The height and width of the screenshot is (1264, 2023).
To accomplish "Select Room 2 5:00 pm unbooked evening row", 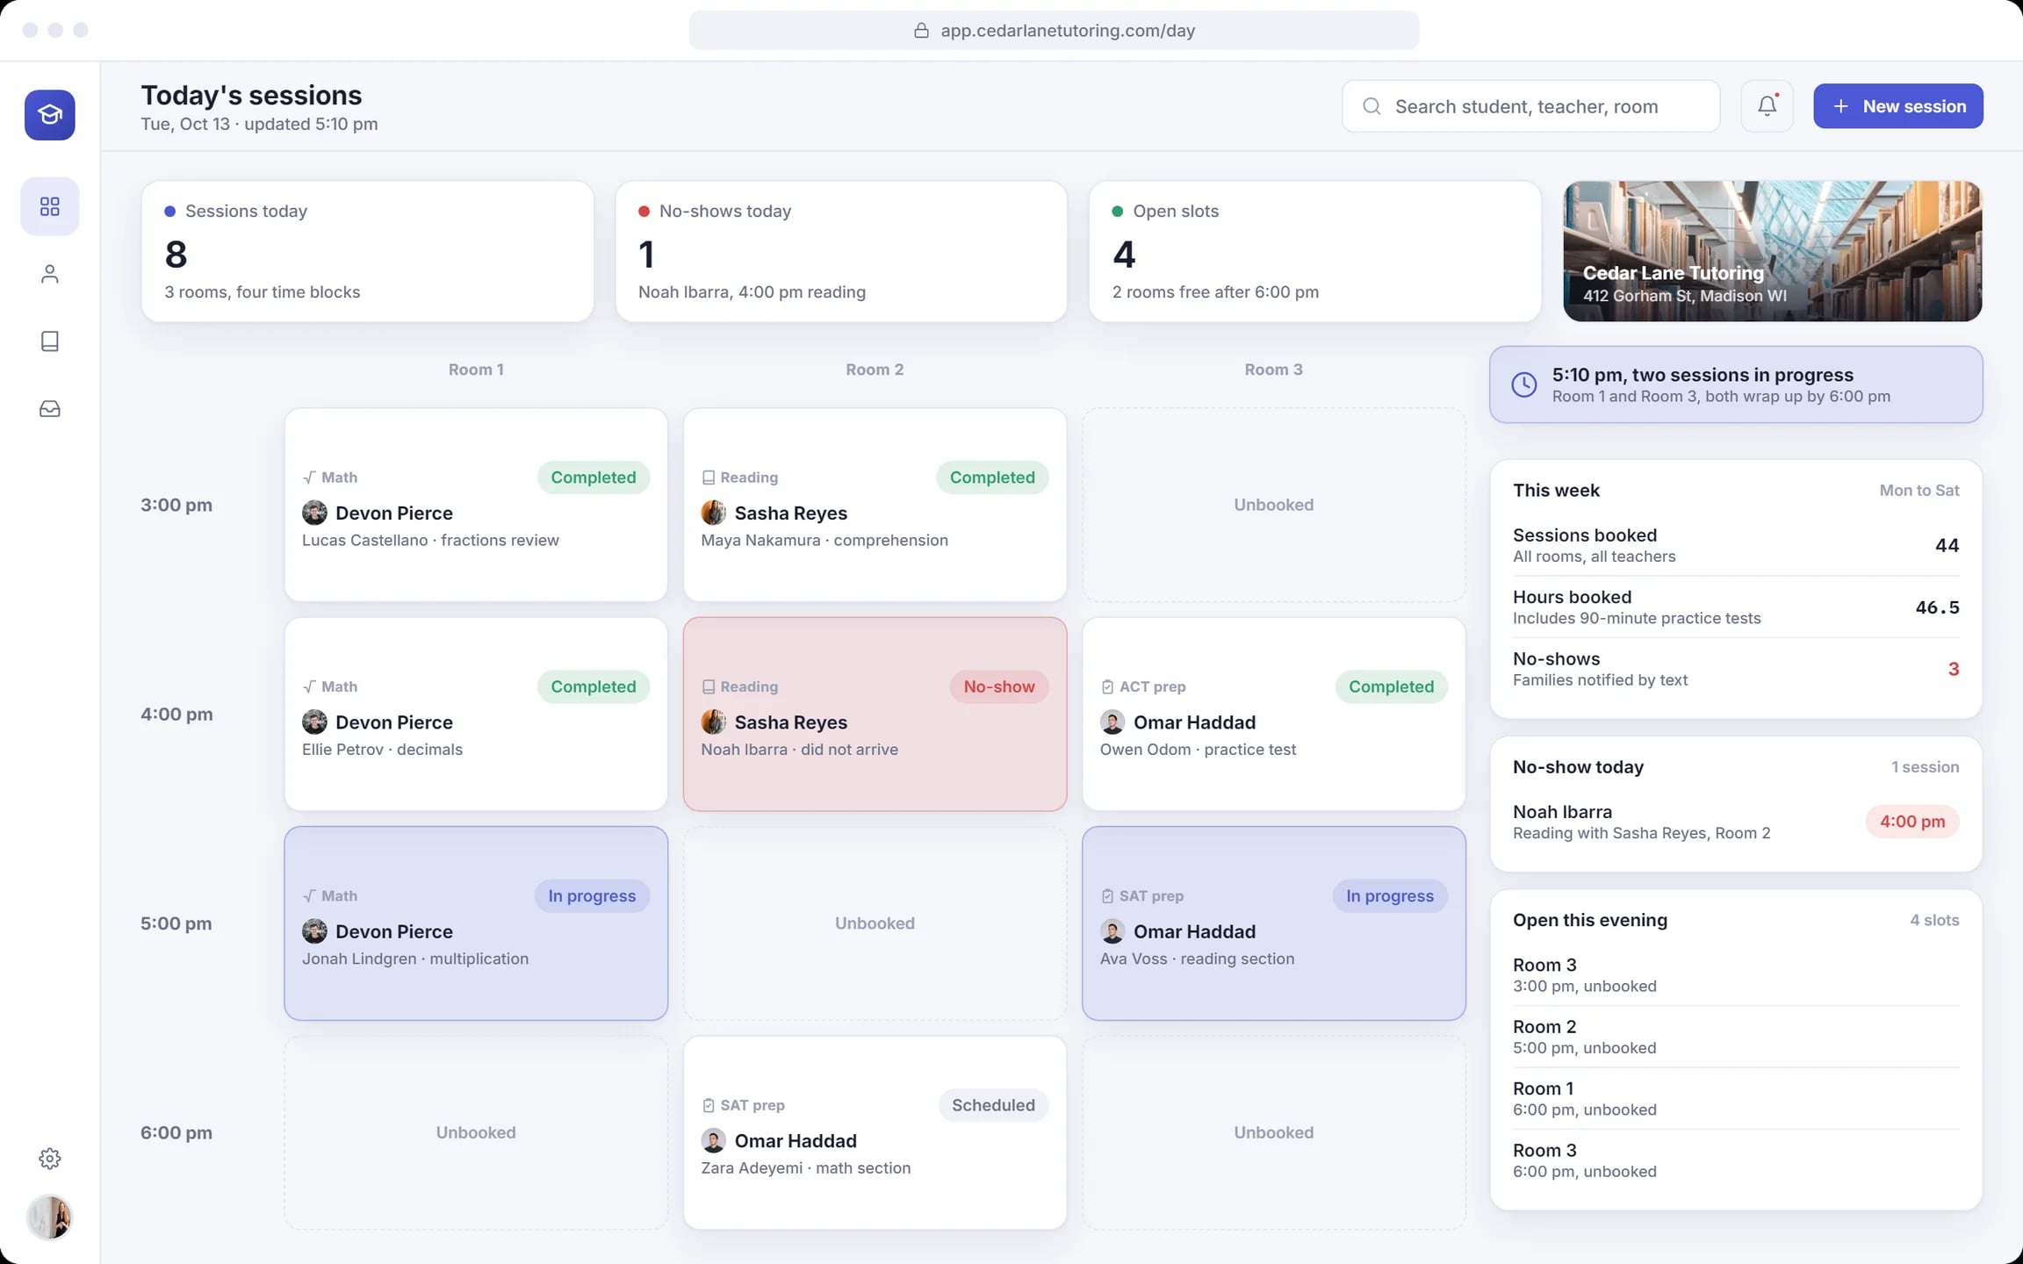I will click(1735, 1037).
